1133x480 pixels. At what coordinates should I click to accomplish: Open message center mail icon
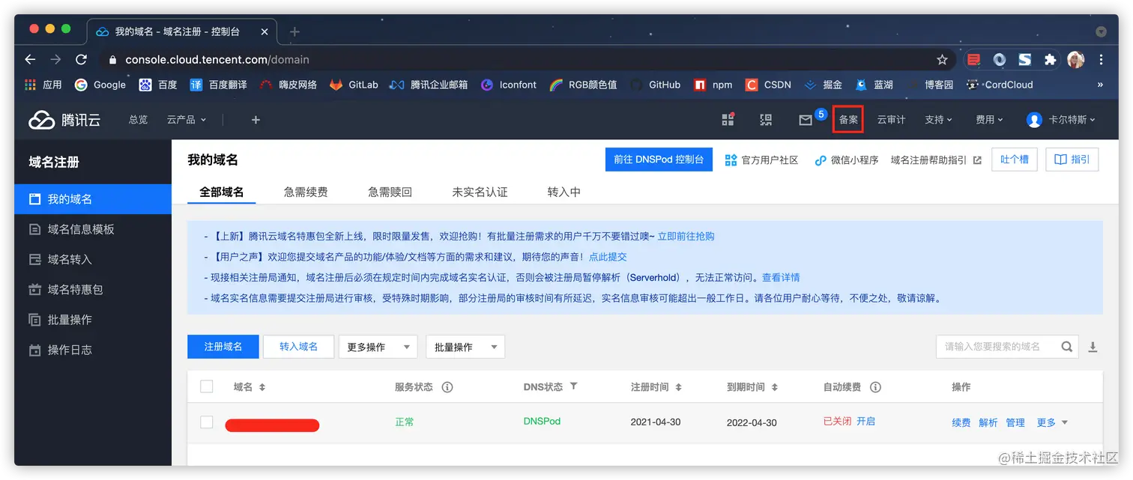point(806,120)
